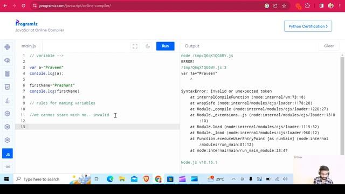Viewport: 345px width, 194px height.
Task: Click the taskbar search box
Action: pos(52,179)
